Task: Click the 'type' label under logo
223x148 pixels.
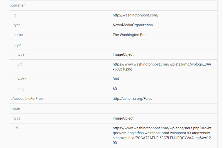Action: pyautogui.click(x=21, y=54)
